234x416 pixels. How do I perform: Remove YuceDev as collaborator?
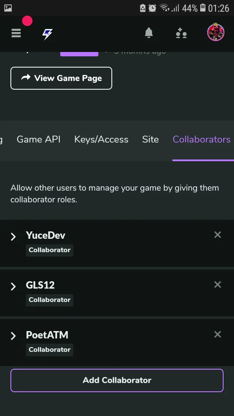218,235
